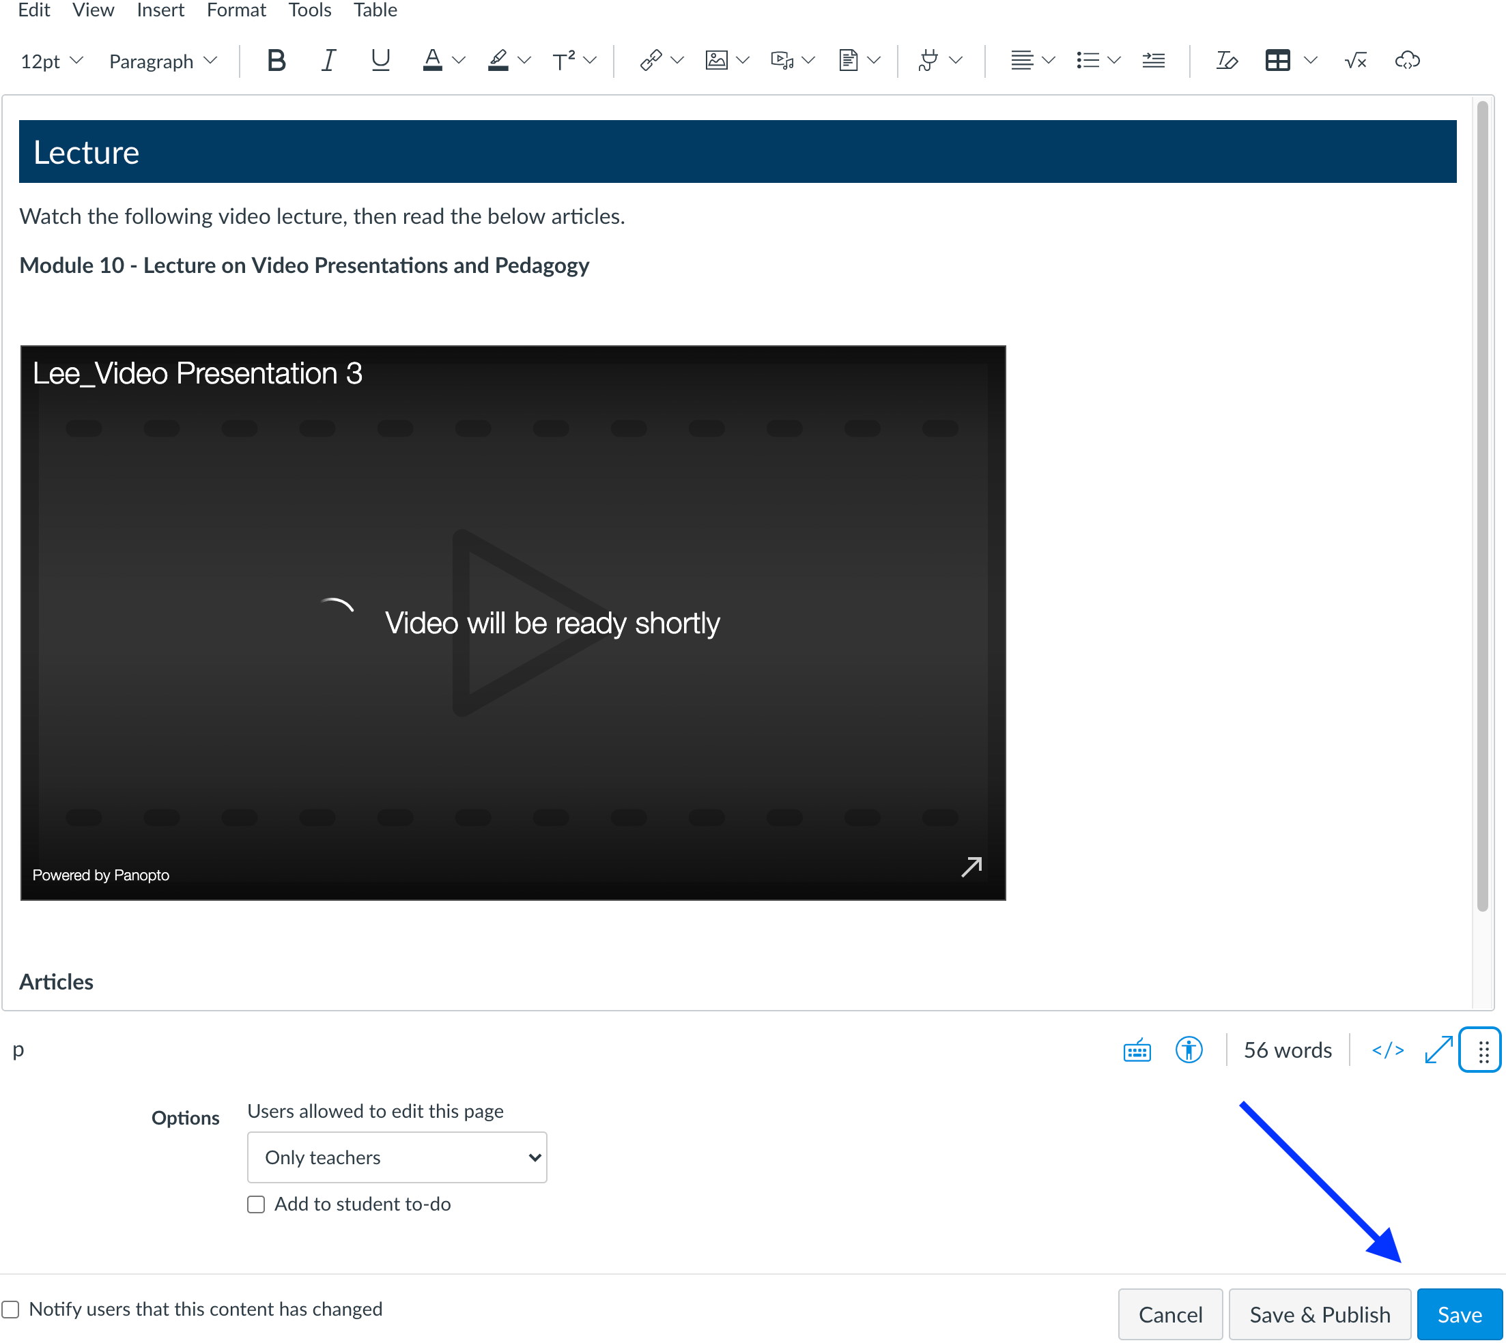
Task: Expand table options chevron
Action: [x=1310, y=61]
